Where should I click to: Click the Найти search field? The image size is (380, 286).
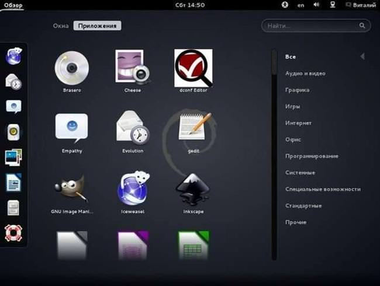point(316,26)
